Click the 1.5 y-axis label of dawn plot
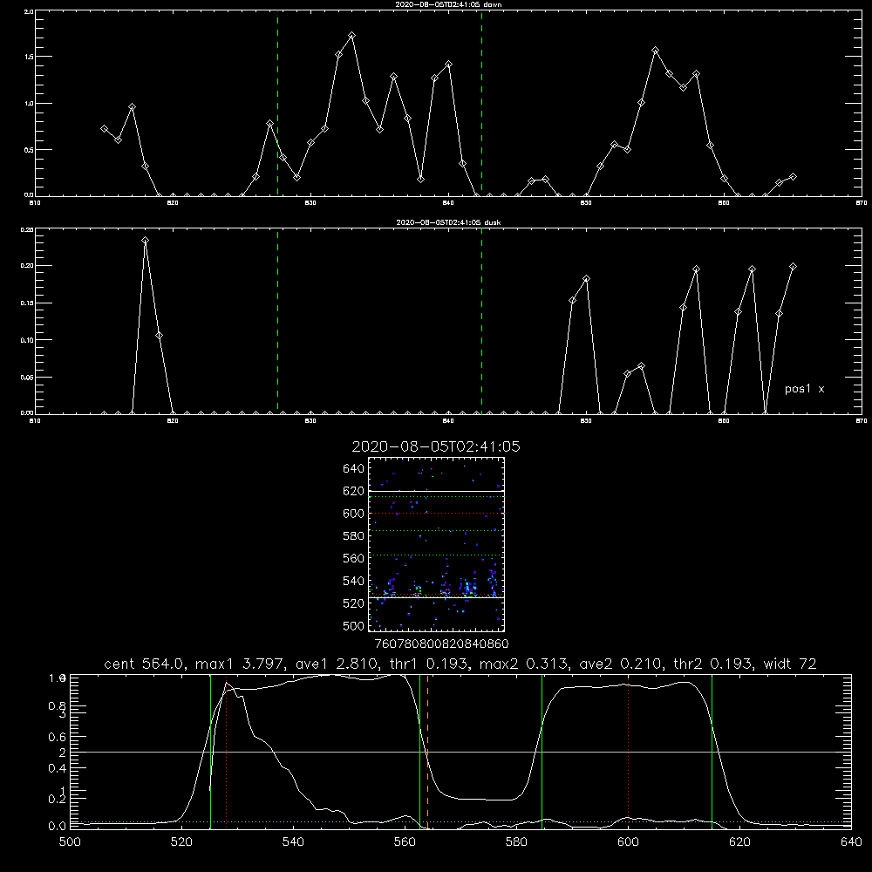 click(x=28, y=57)
